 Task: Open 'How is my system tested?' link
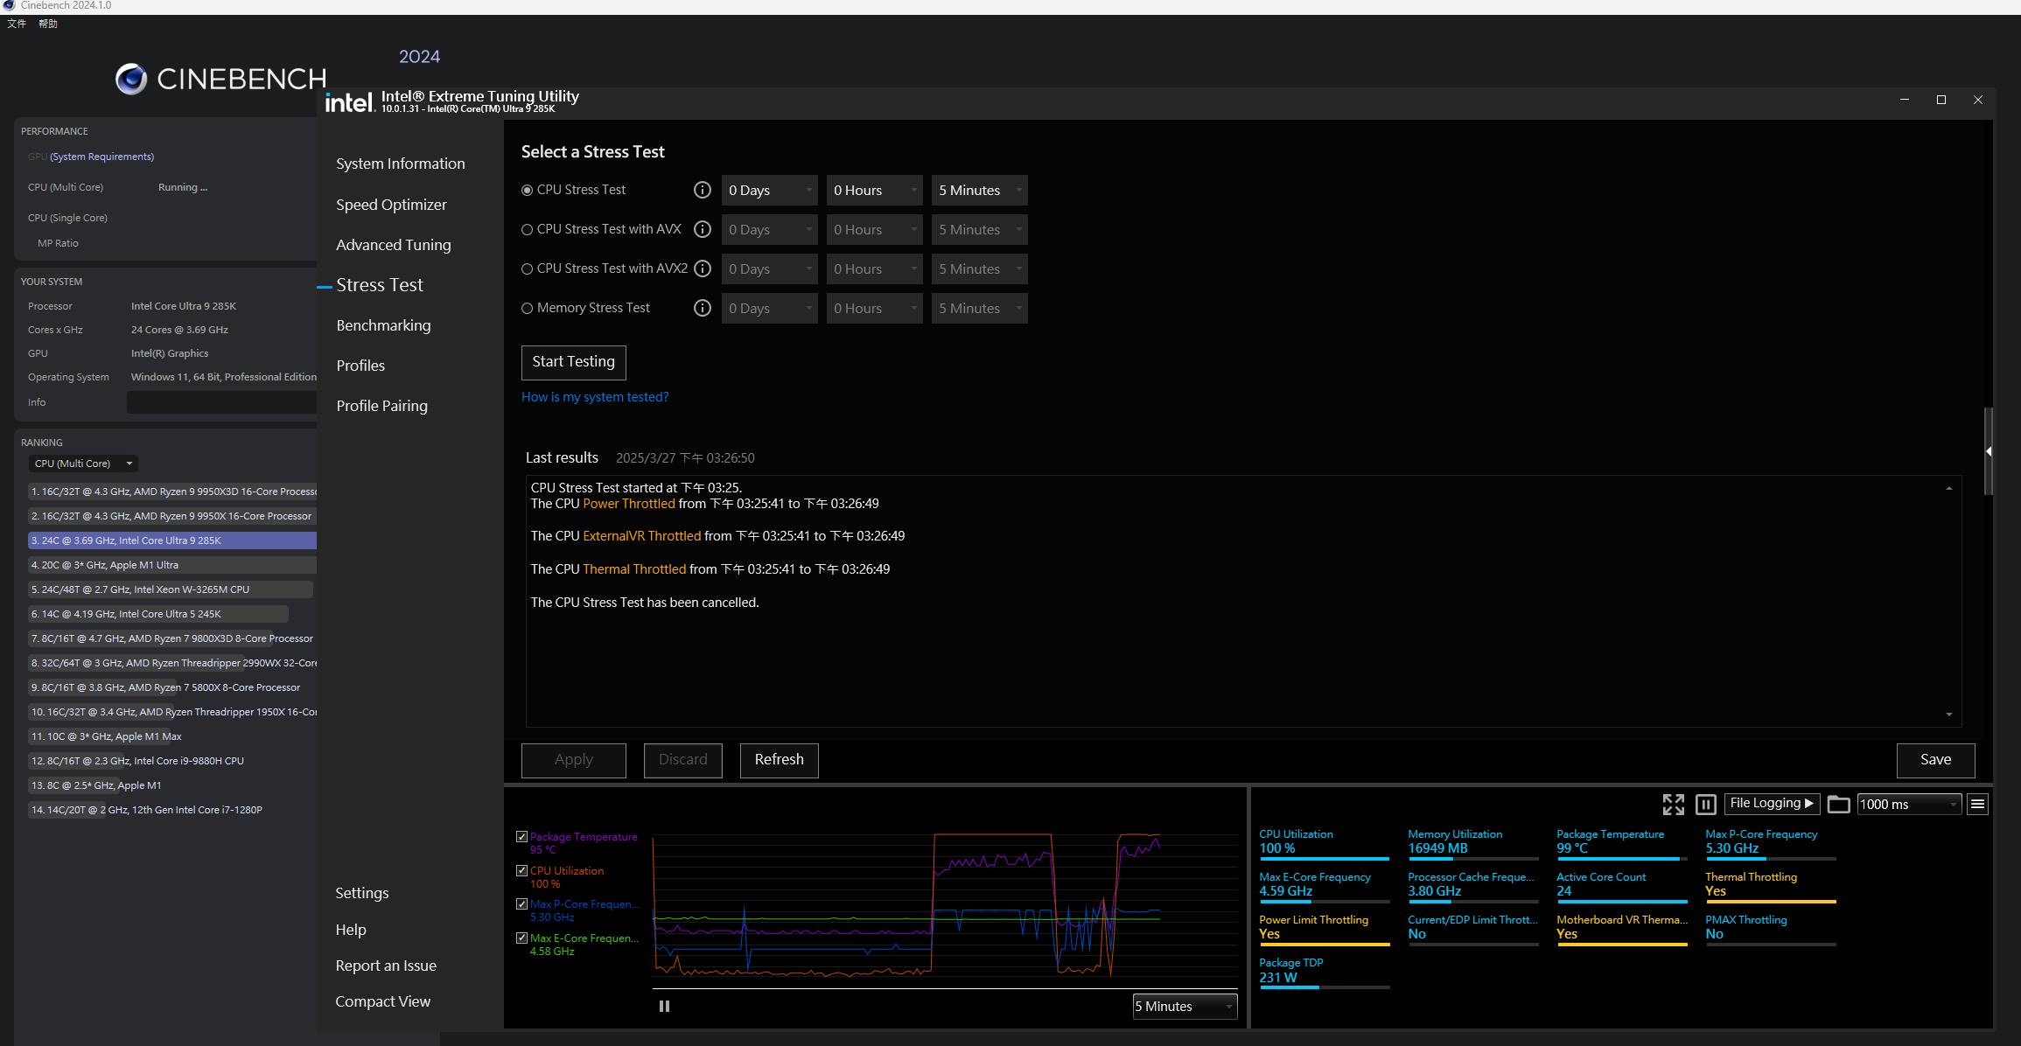[x=594, y=397]
